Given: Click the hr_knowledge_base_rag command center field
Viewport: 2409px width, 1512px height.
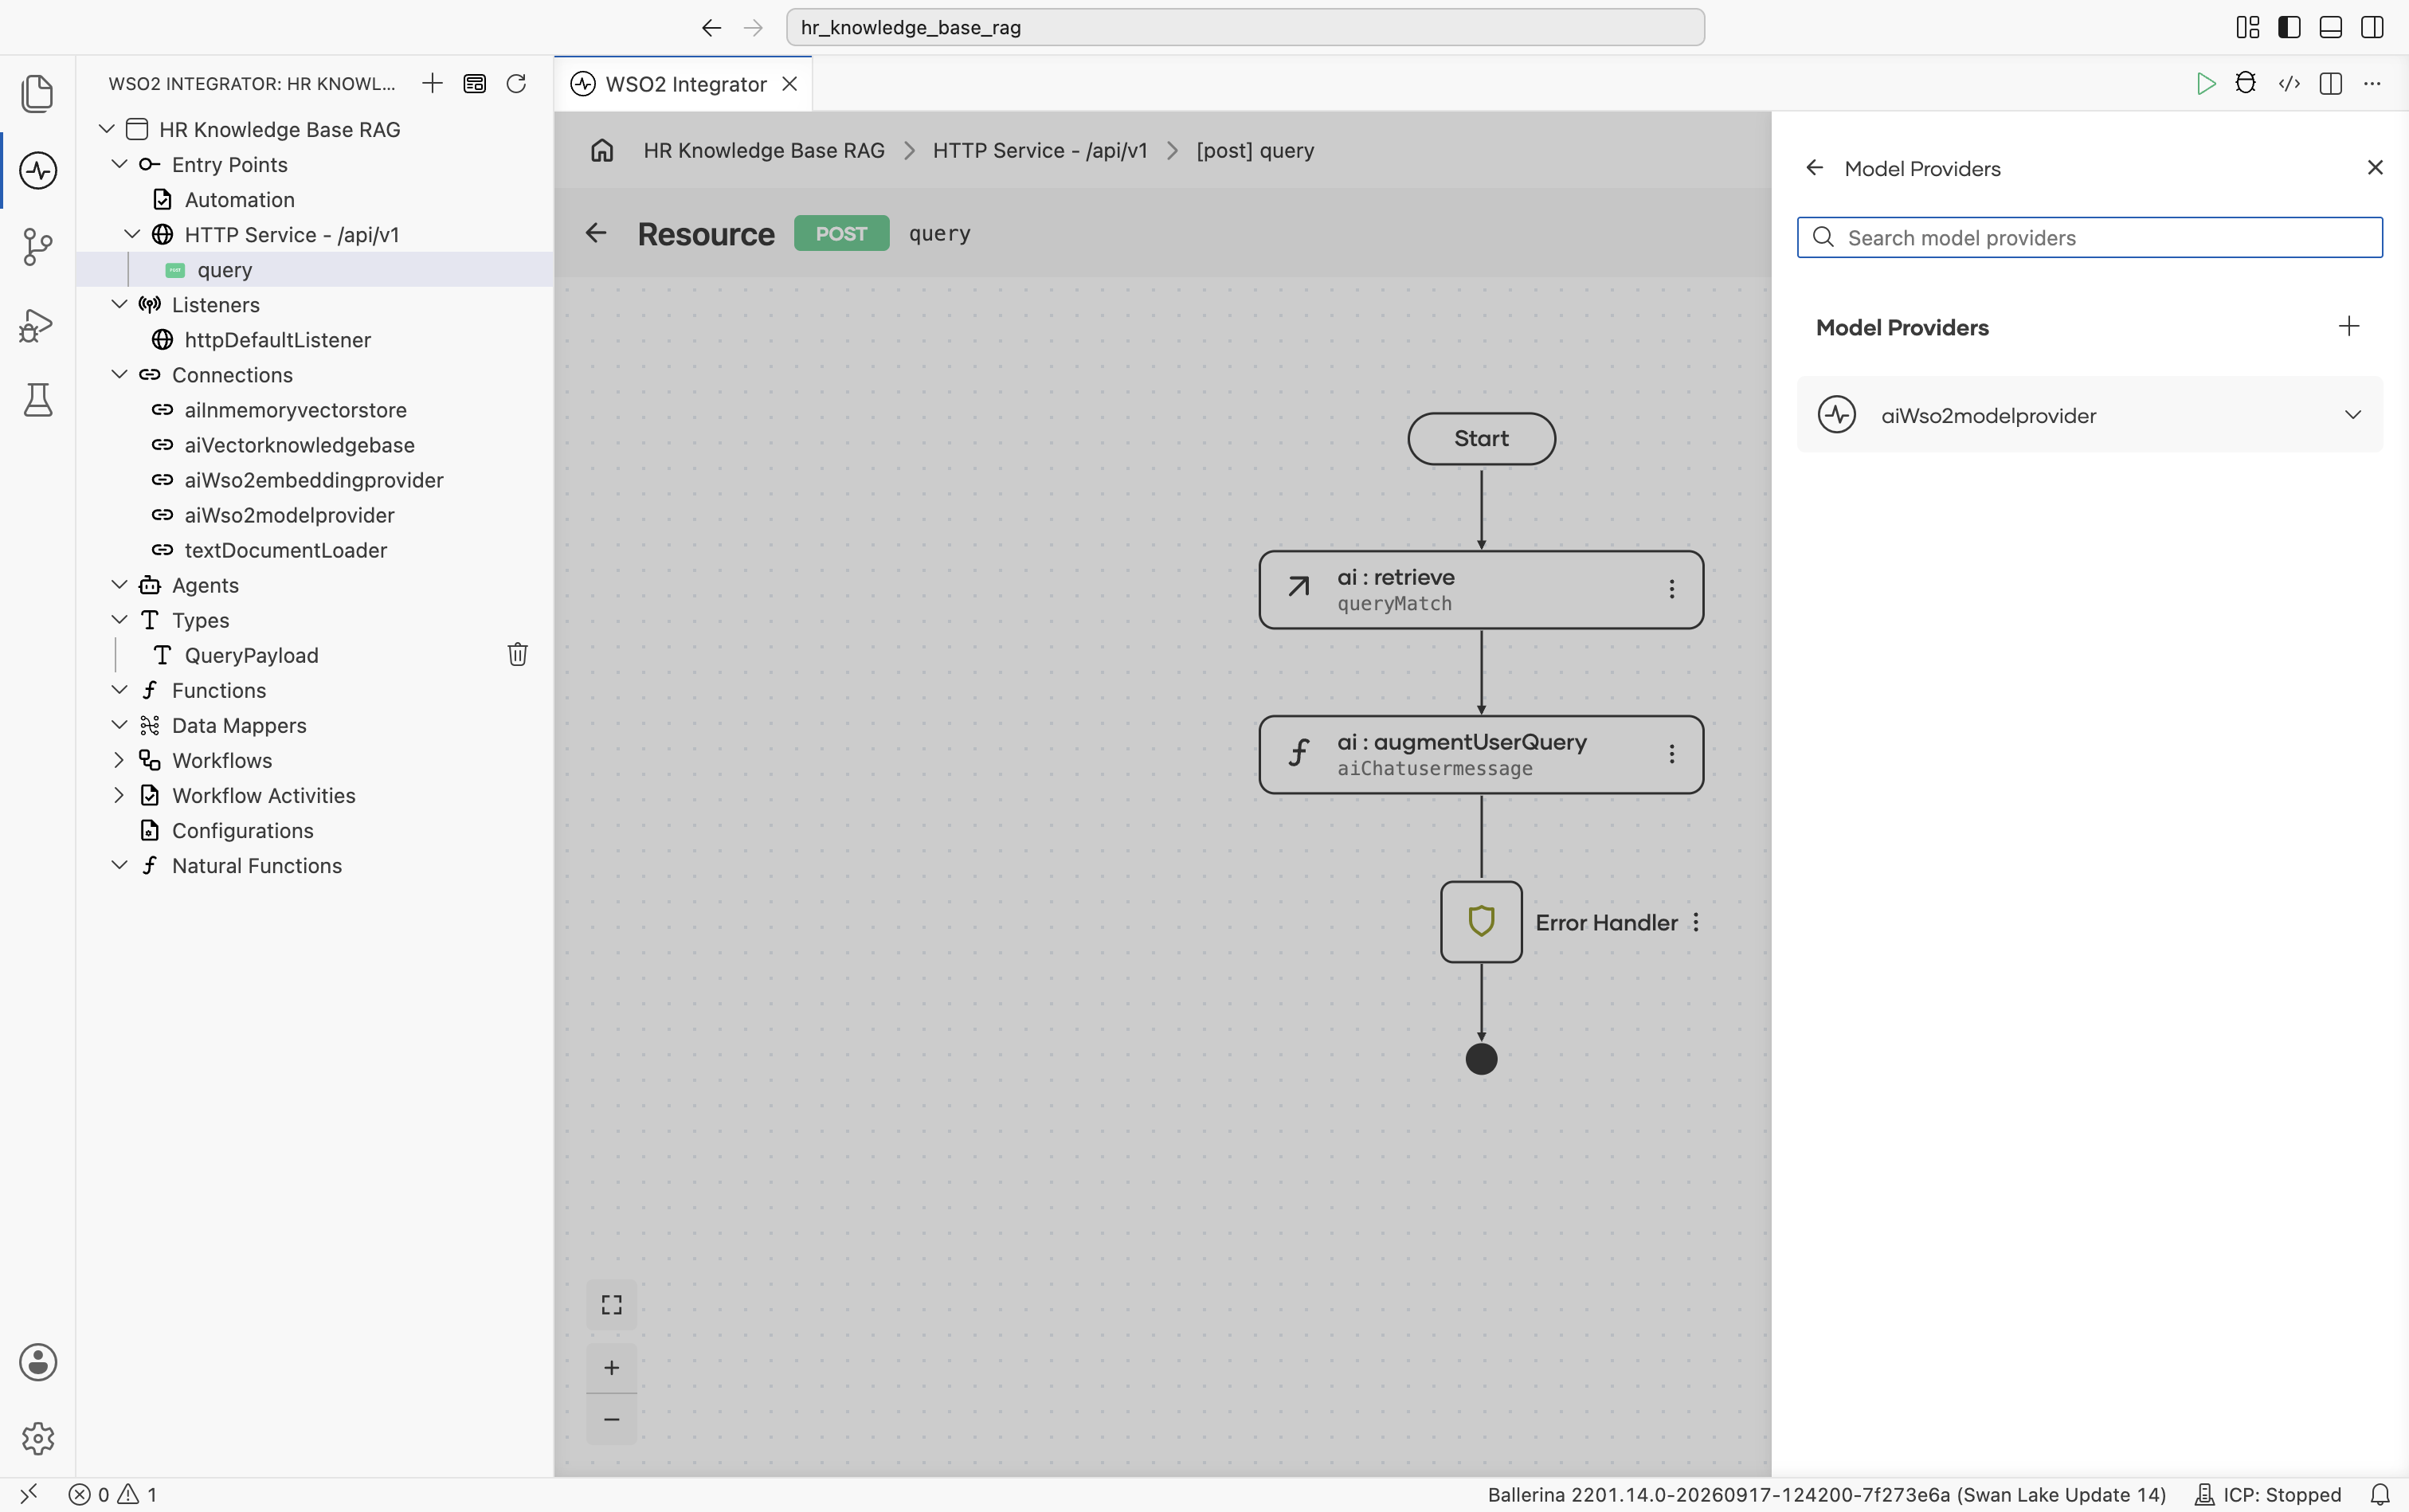Looking at the screenshot, I should pyautogui.click(x=1245, y=27).
